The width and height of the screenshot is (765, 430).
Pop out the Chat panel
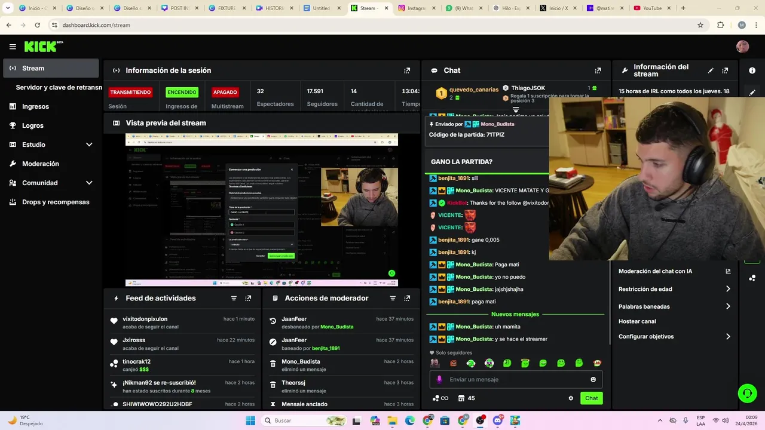point(598,70)
